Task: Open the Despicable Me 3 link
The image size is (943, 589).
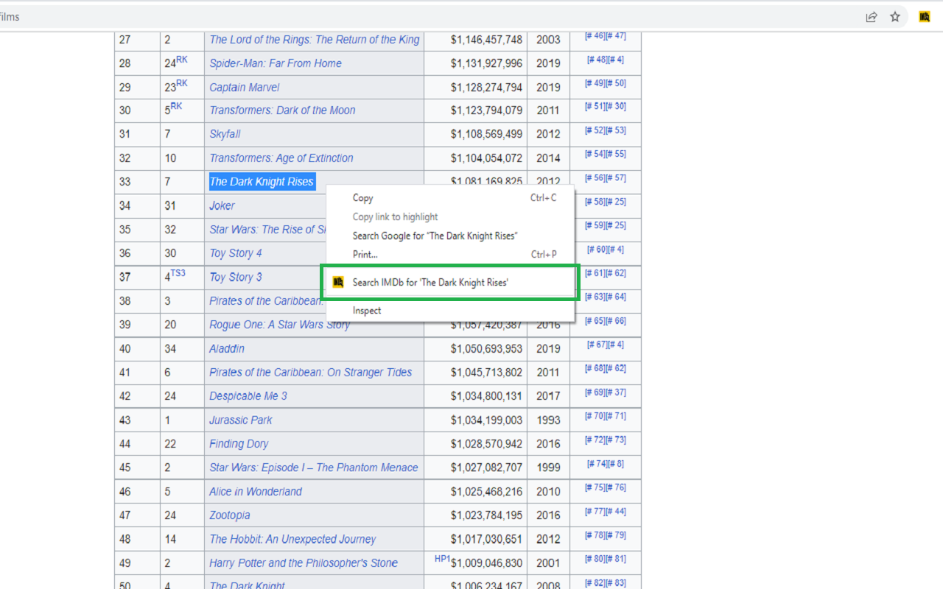Action: click(x=248, y=396)
